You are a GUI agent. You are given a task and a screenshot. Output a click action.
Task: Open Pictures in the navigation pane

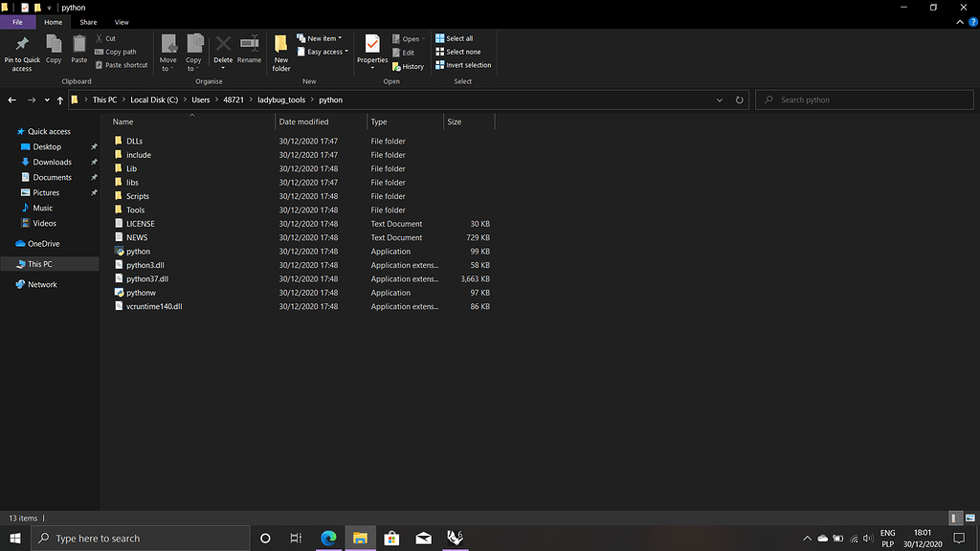tap(46, 192)
